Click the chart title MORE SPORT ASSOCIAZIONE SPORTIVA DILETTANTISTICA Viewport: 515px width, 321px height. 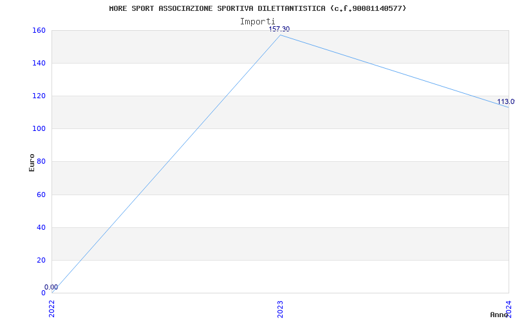[257, 8]
